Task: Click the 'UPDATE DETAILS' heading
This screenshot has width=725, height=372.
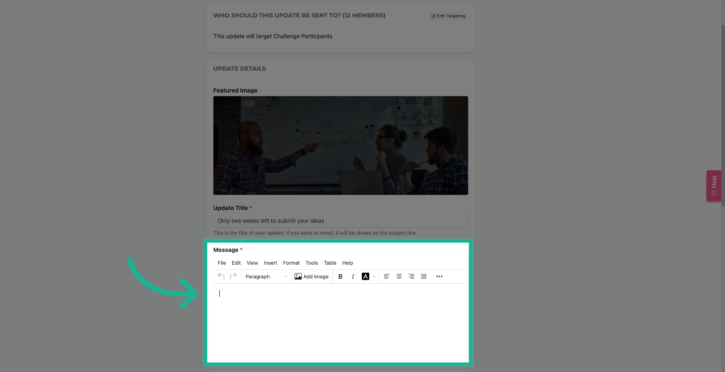Action: (239, 68)
